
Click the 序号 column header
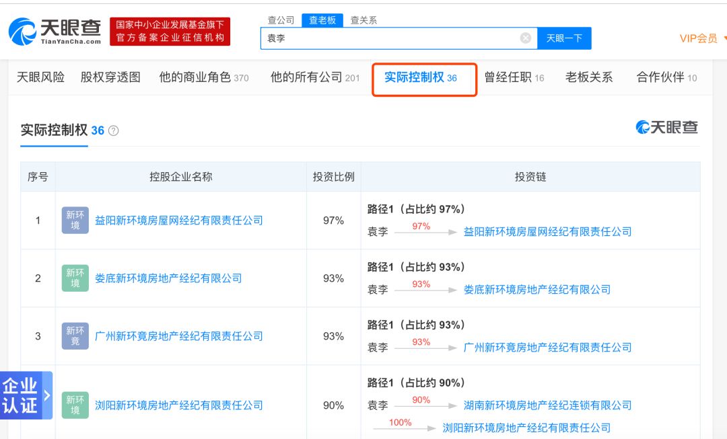[38, 176]
